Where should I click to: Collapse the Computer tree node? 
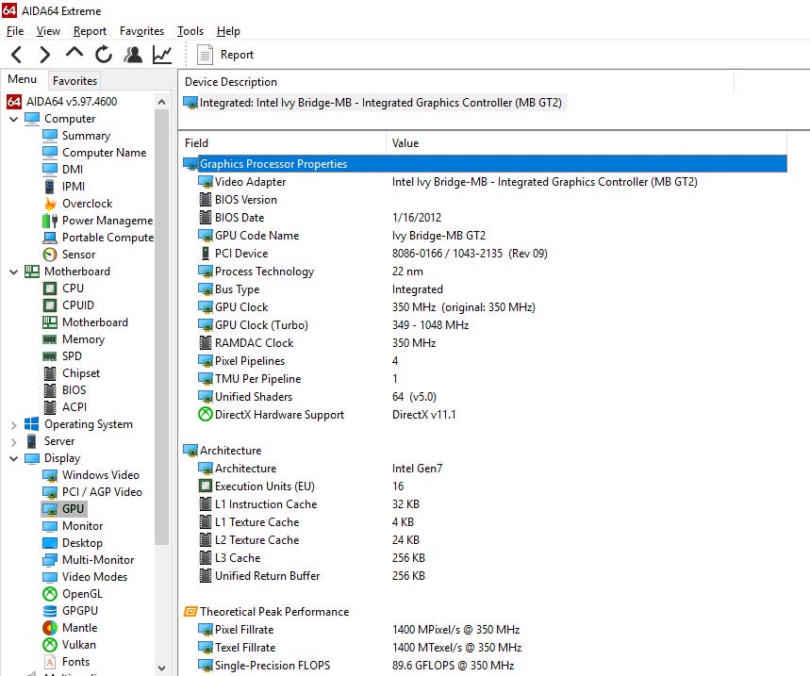[x=13, y=119]
